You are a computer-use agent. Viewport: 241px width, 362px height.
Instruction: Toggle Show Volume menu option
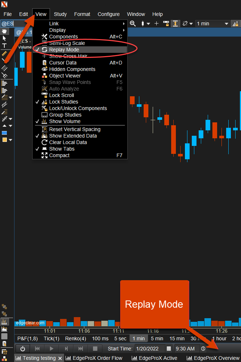coord(65,121)
